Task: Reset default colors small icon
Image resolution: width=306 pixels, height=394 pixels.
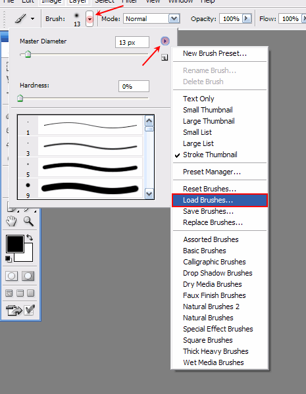Action: point(9,259)
